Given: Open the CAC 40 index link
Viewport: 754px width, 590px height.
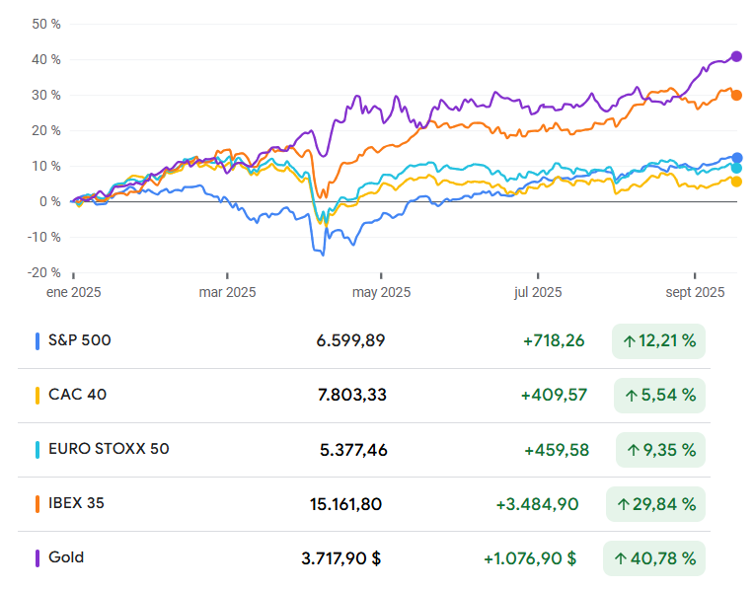Looking at the screenshot, I should tap(77, 395).
